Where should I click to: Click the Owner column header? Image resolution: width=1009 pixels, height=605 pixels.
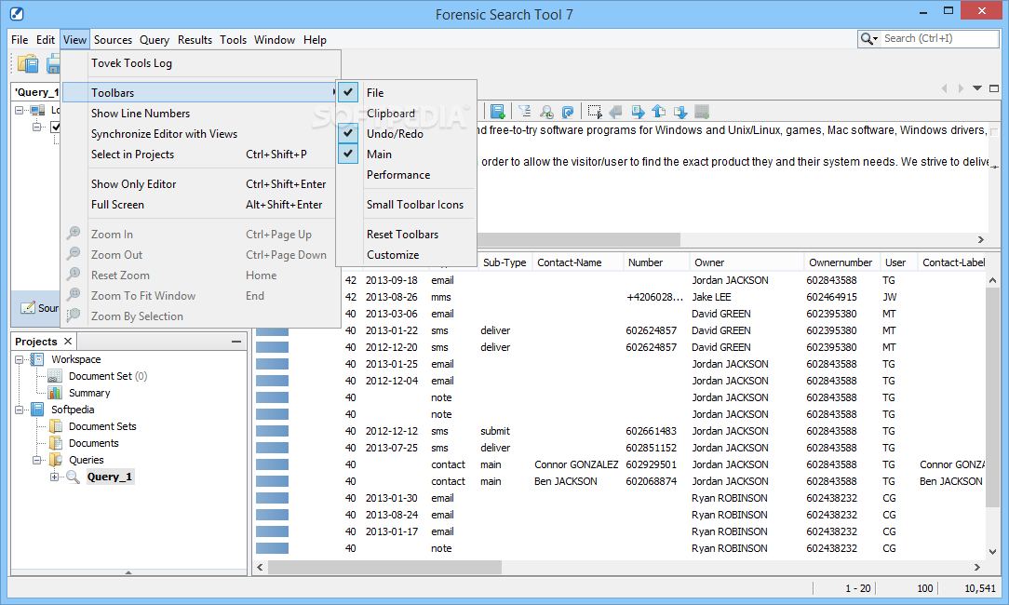click(746, 262)
